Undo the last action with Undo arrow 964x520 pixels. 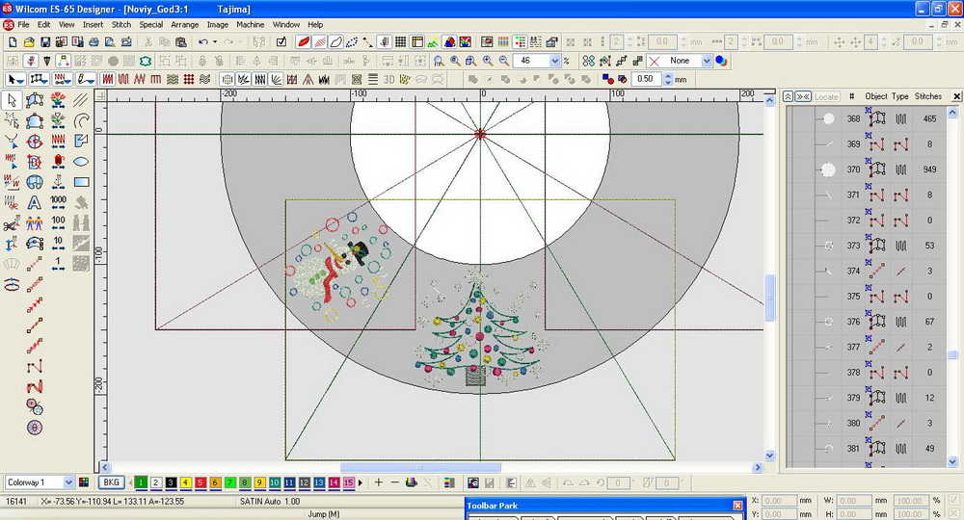(x=202, y=42)
